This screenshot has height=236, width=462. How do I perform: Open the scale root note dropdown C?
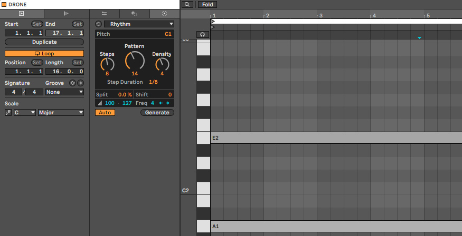25,113
